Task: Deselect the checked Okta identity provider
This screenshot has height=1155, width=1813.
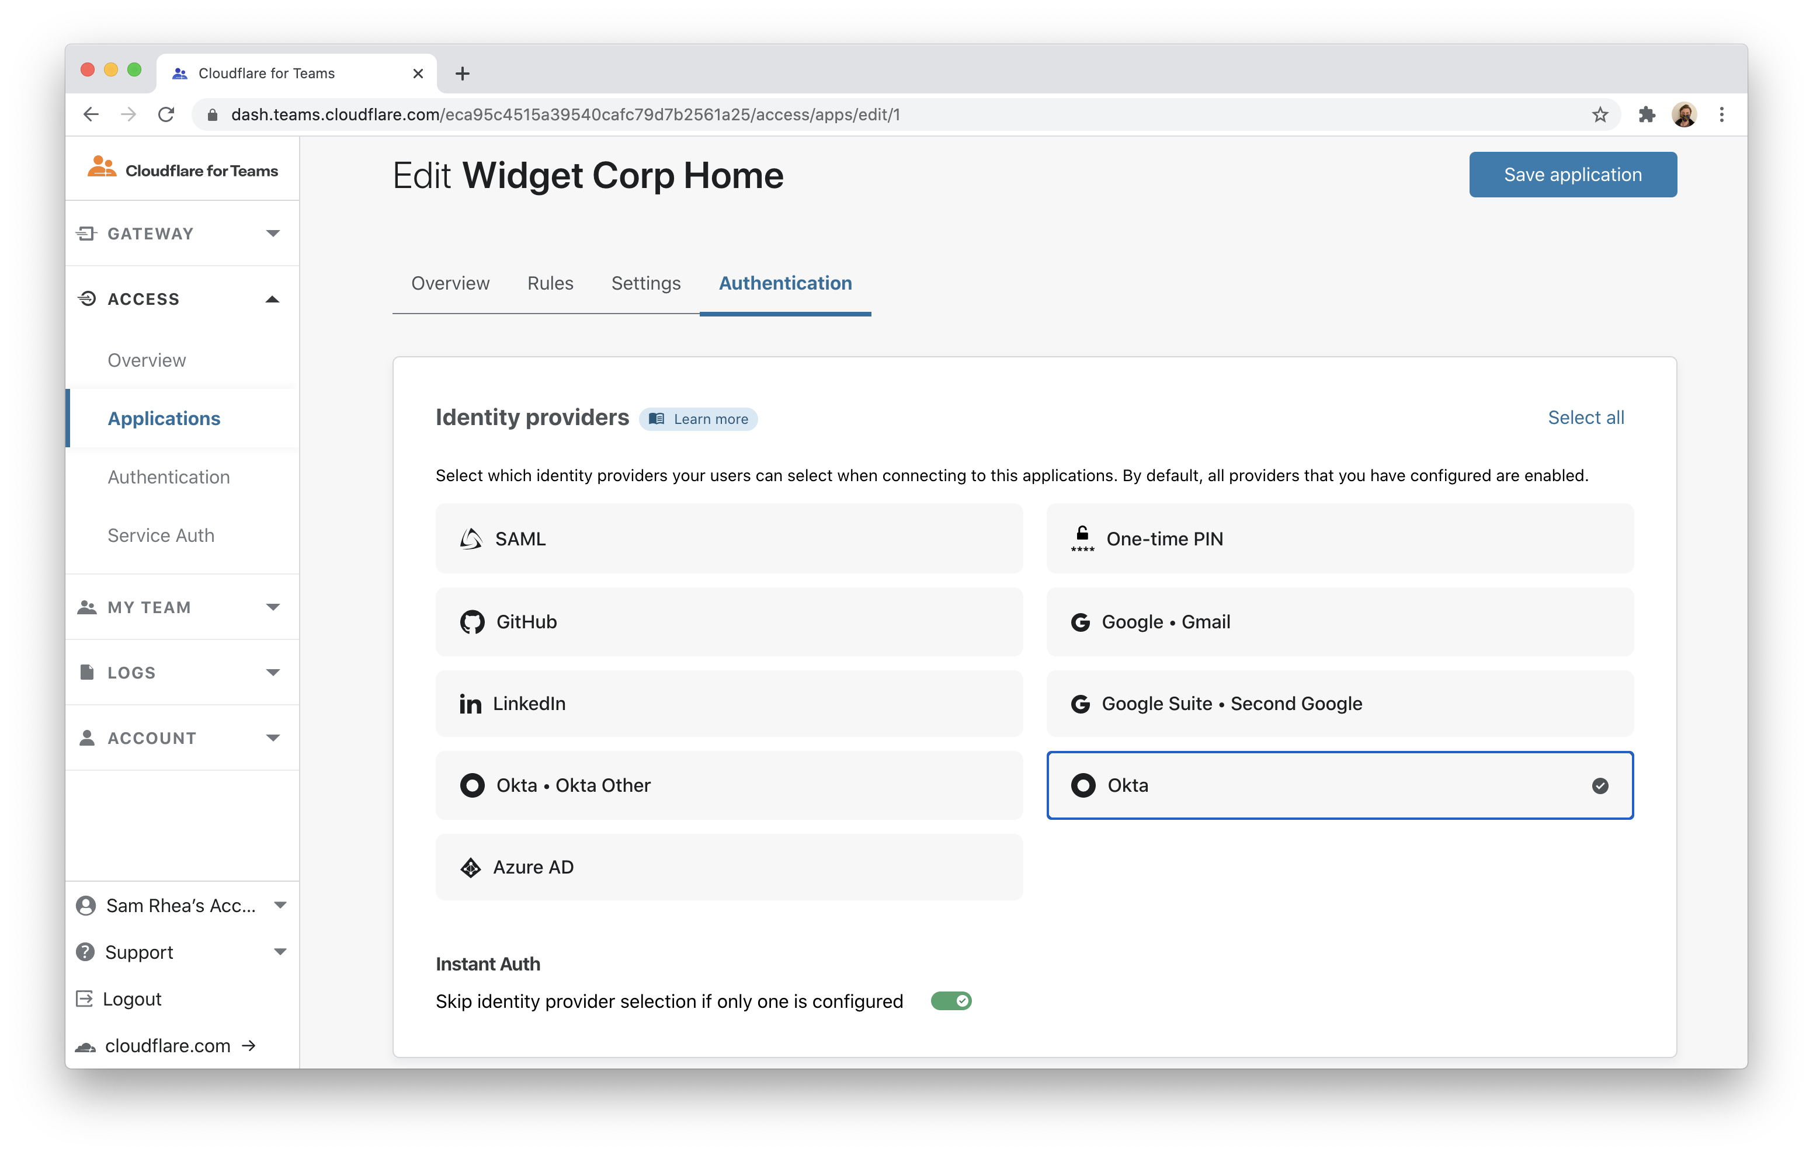Action: pyautogui.click(x=1339, y=785)
